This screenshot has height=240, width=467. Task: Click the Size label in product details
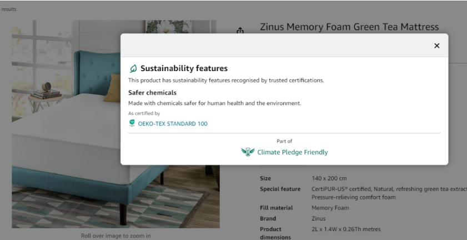266,178
